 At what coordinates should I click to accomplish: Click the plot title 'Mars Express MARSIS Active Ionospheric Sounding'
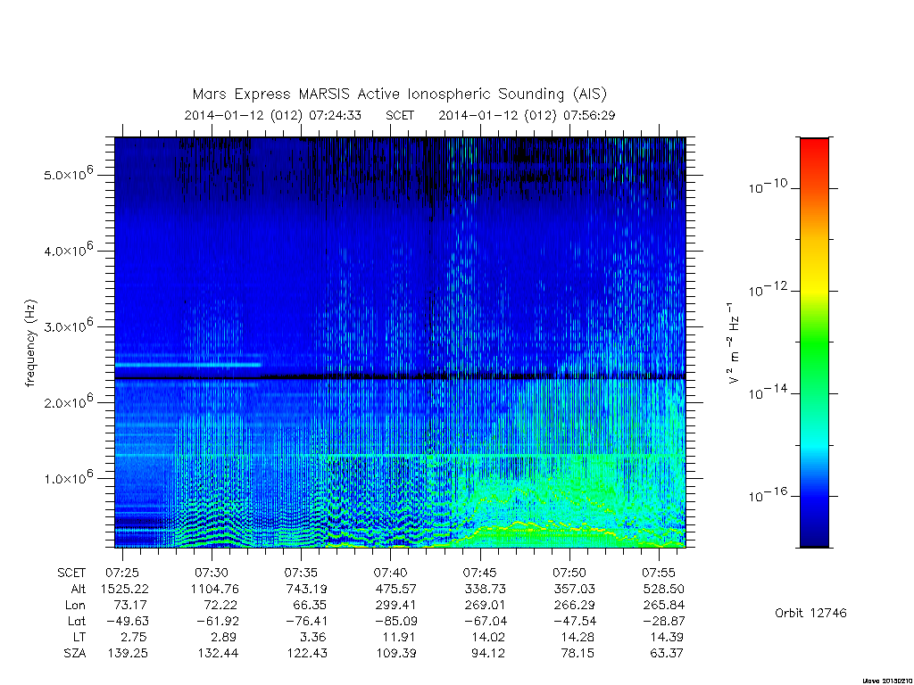click(378, 95)
